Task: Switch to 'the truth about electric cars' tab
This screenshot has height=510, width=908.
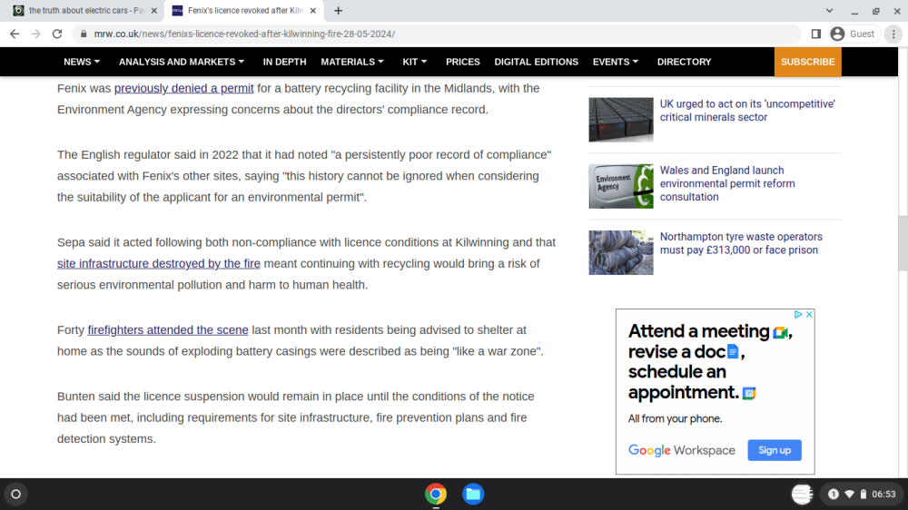Action: pyautogui.click(x=85, y=10)
